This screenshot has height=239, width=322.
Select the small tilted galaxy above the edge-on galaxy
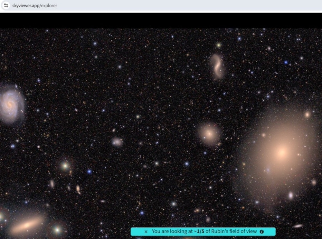click(x=78, y=189)
